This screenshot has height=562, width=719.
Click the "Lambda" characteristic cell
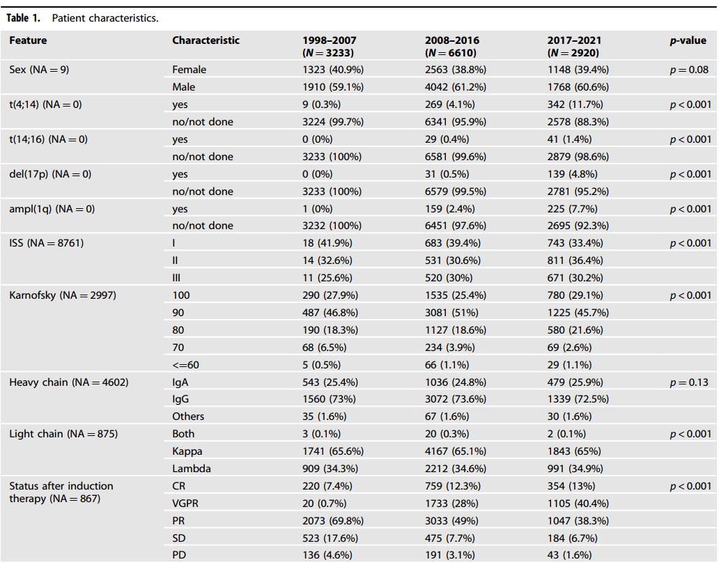(x=191, y=469)
